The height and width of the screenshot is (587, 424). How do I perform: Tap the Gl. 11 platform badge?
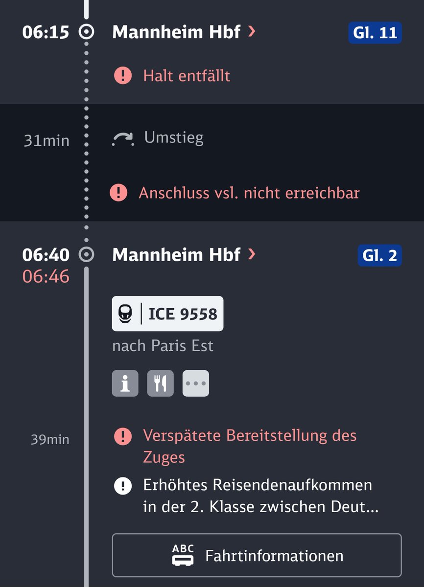[375, 33]
